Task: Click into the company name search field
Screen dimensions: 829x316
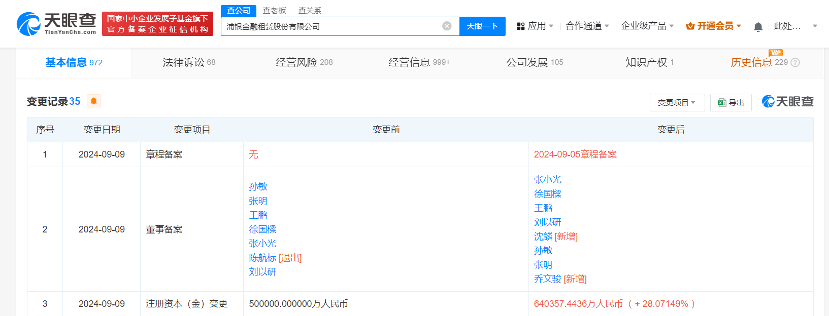Action: point(330,26)
